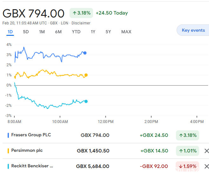Click the 4% y-axis label
The width and height of the screenshot is (209, 174).
[x=9, y=45]
